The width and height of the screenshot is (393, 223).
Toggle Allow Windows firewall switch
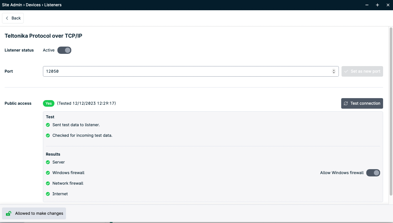point(373,173)
